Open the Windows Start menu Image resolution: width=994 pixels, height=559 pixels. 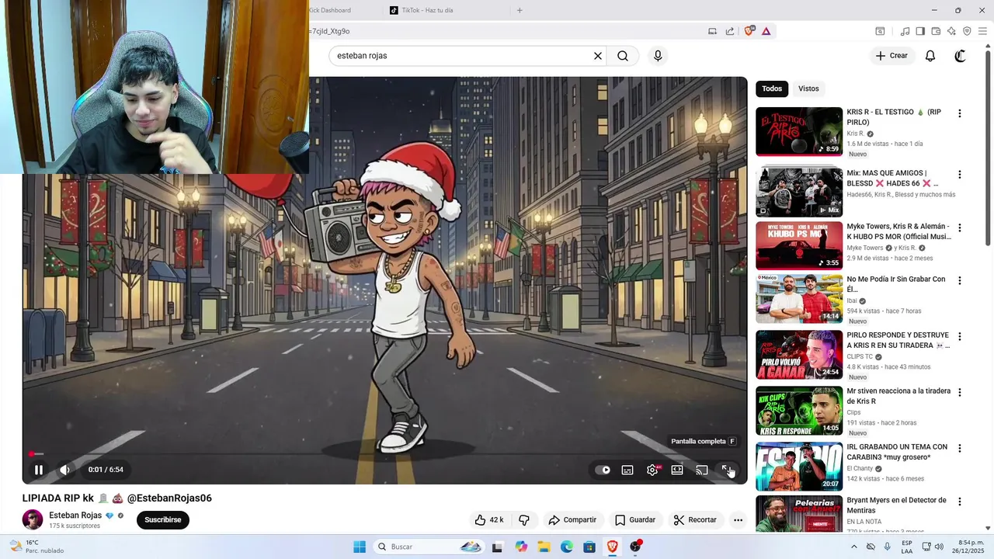pyautogui.click(x=360, y=547)
